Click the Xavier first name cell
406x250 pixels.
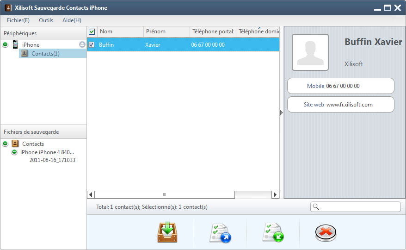click(153, 44)
